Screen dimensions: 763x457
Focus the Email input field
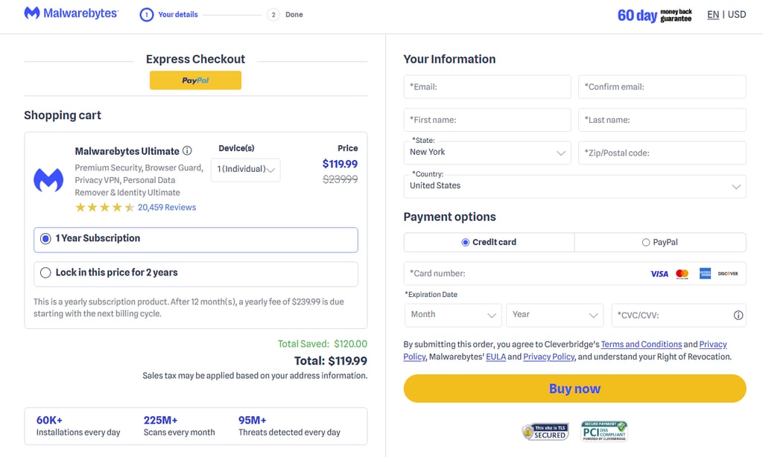point(487,87)
